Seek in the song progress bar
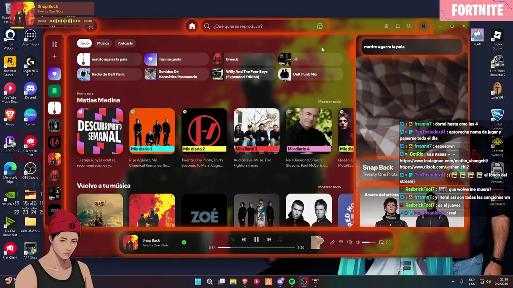 (256, 248)
